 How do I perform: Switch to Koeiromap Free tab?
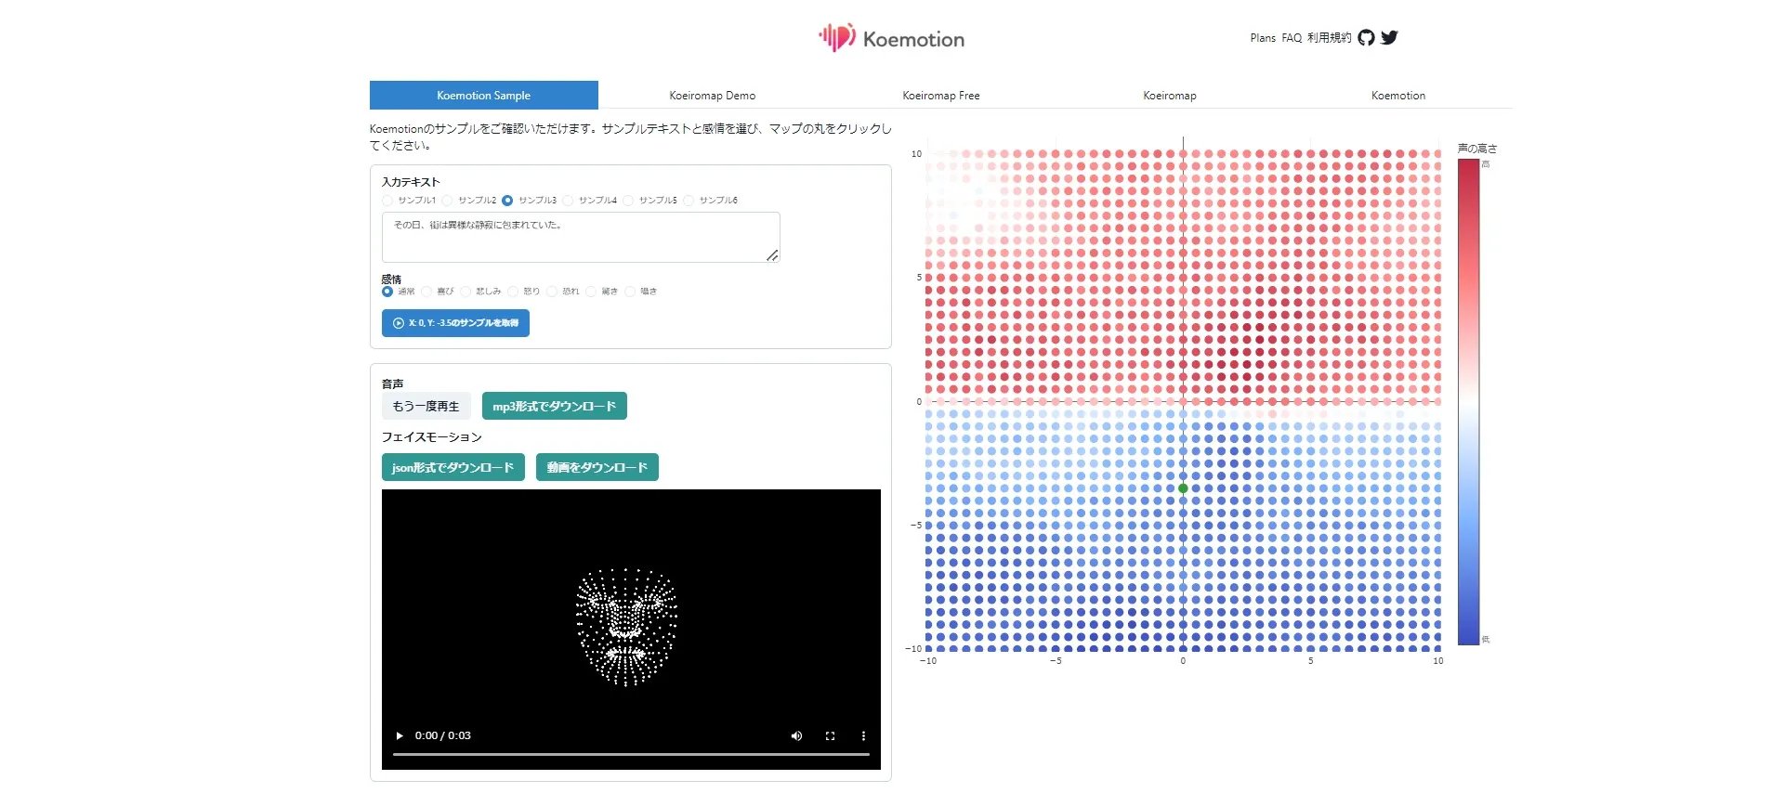point(941,95)
